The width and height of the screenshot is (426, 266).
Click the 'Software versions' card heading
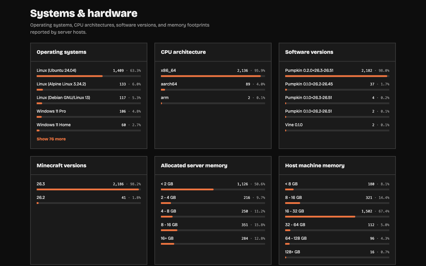pyautogui.click(x=309, y=52)
